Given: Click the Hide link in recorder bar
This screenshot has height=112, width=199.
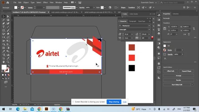Looking at the screenshot, I should point(124,102).
